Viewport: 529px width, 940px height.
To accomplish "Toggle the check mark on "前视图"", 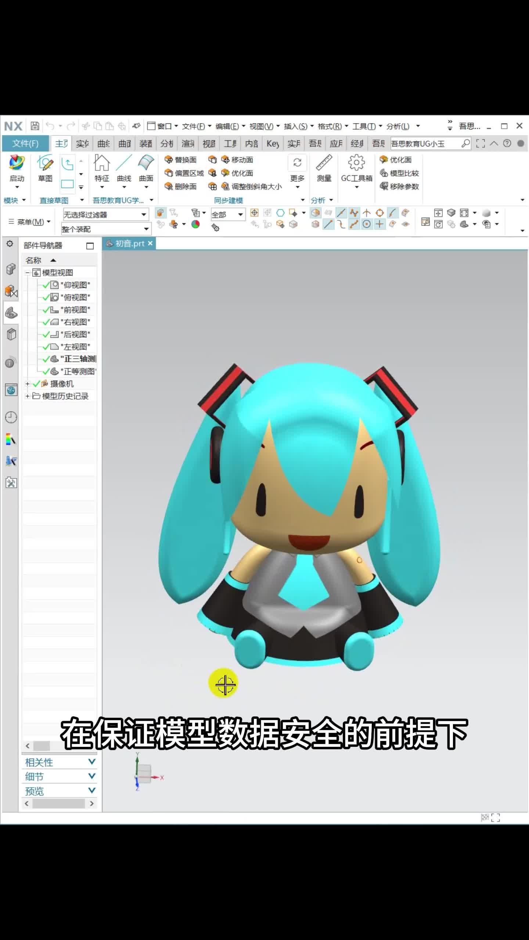I will [46, 310].
